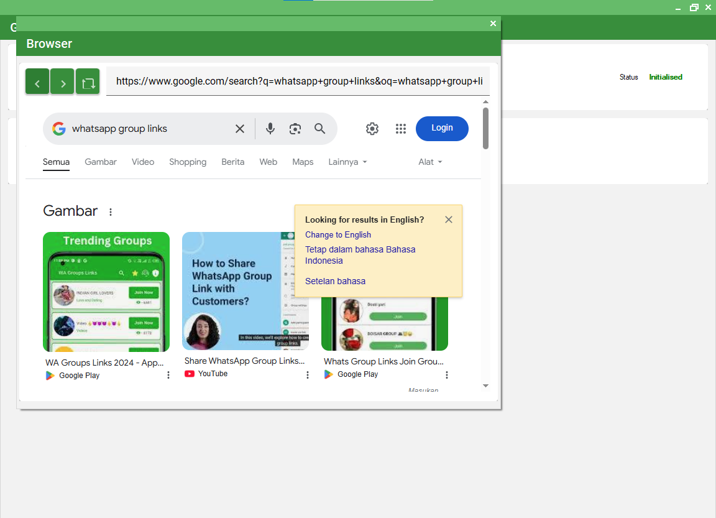Click the page scrollbar down arrow
716x518 pixels.
coord(485,386)
